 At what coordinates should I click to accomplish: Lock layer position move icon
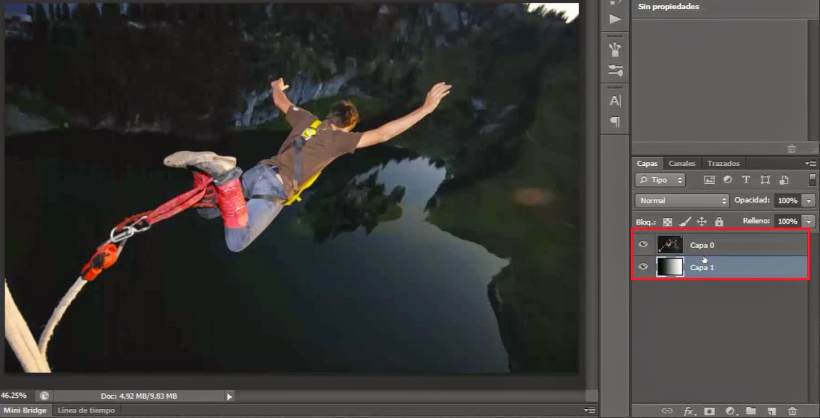[x=702, y=222]
